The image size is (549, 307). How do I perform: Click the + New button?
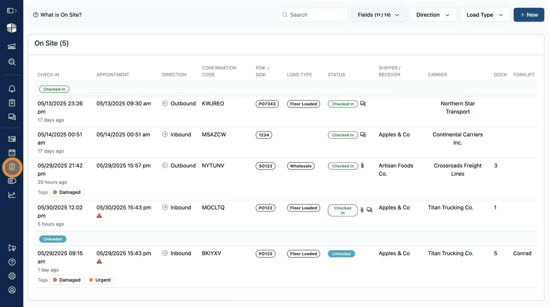[529, 15]
